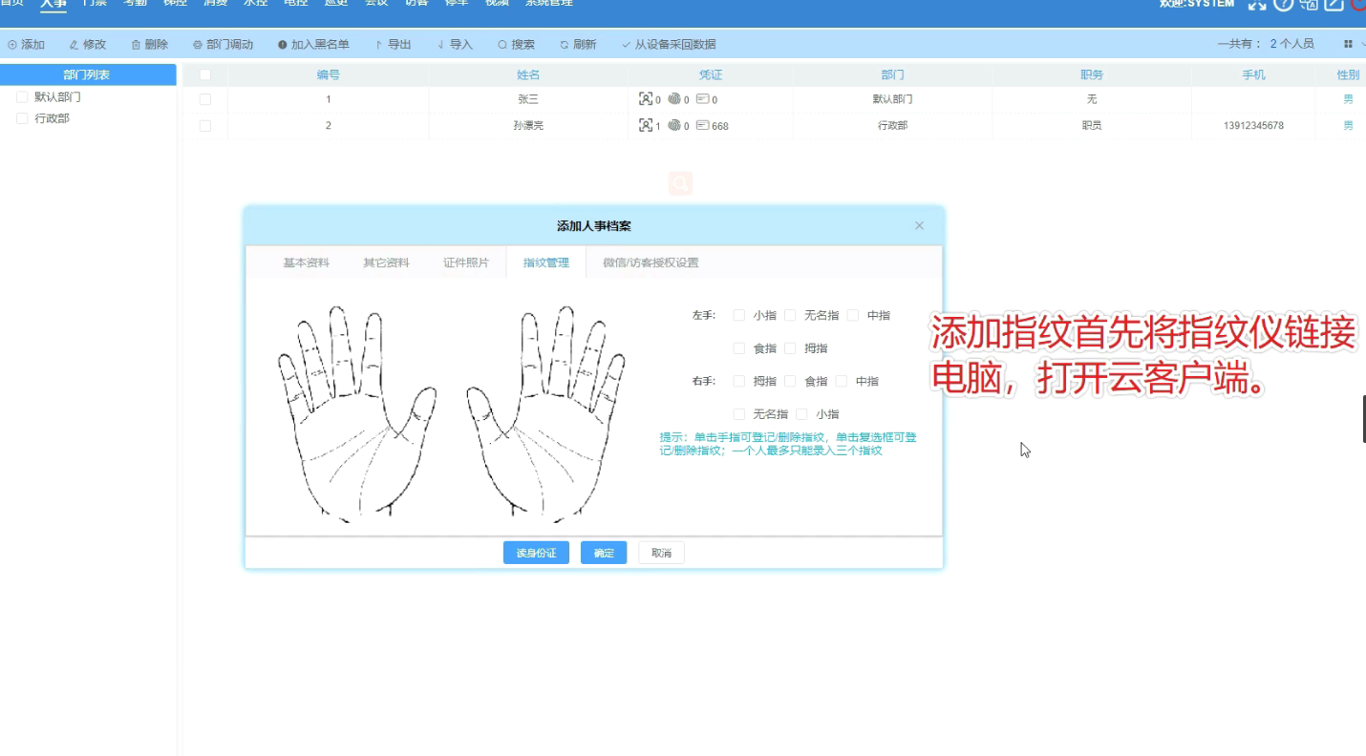Check the left hand 中指 checkbox
The width and height of the screenshot is (1366, 756).
tap(853, 315)
